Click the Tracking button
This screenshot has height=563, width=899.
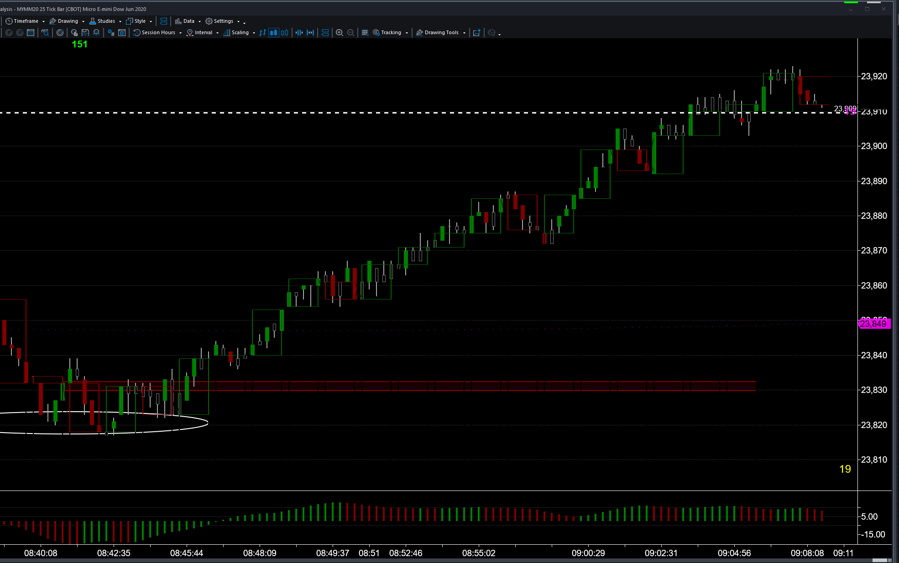click(x=391, y=32)
